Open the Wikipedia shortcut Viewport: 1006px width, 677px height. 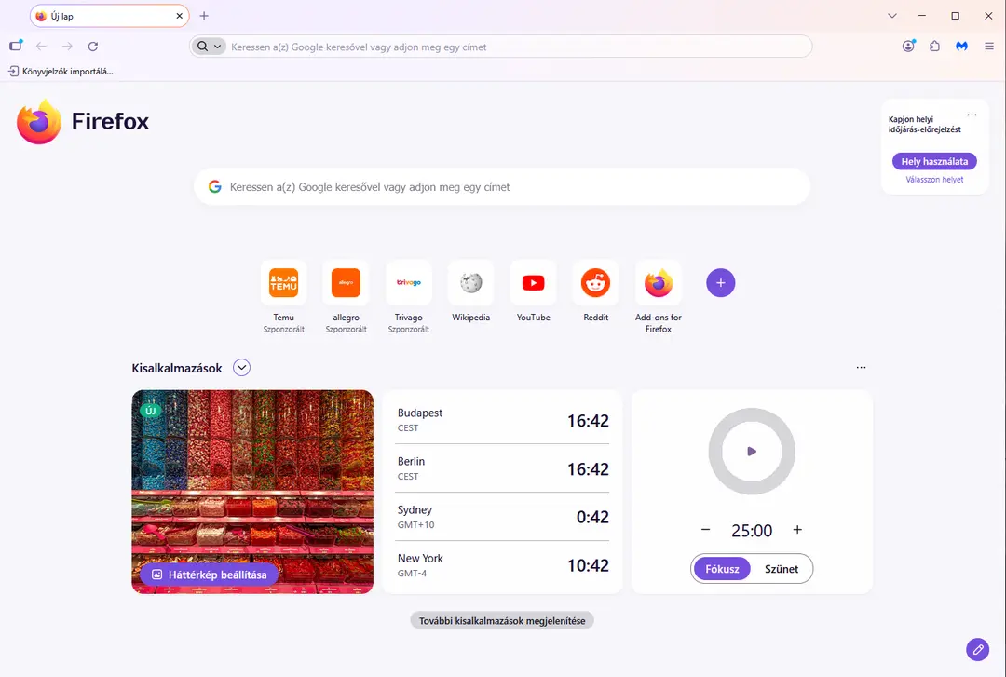pos(471,283)
